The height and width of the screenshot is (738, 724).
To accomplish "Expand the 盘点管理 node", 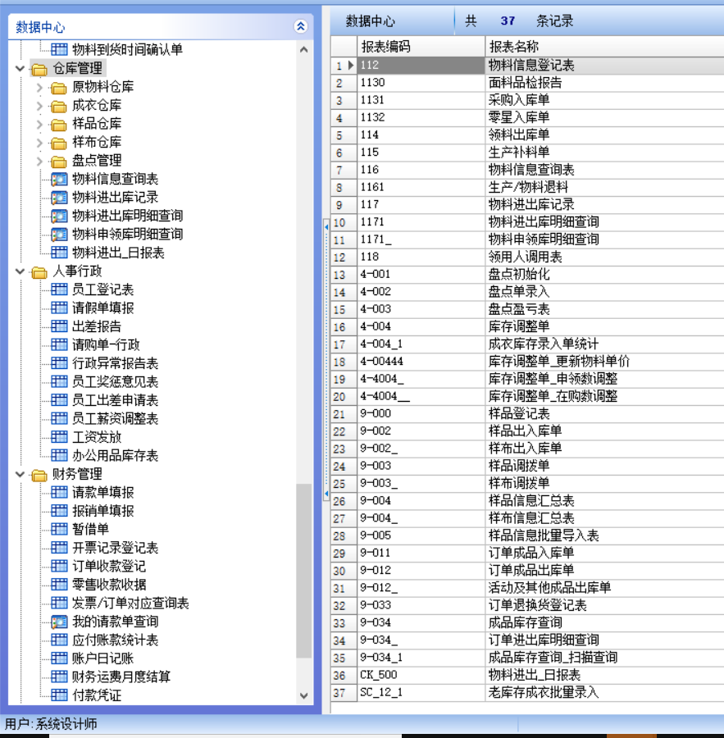I will (x=39, y=161).
